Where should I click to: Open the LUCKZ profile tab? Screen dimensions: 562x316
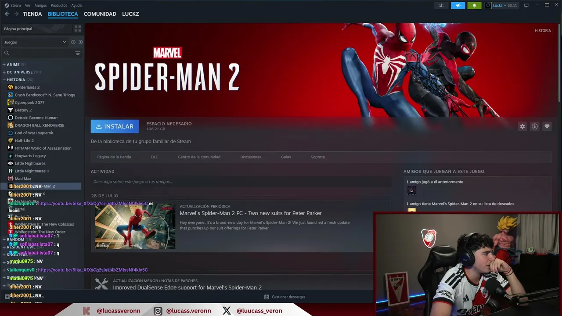click(x=130, y=14)
